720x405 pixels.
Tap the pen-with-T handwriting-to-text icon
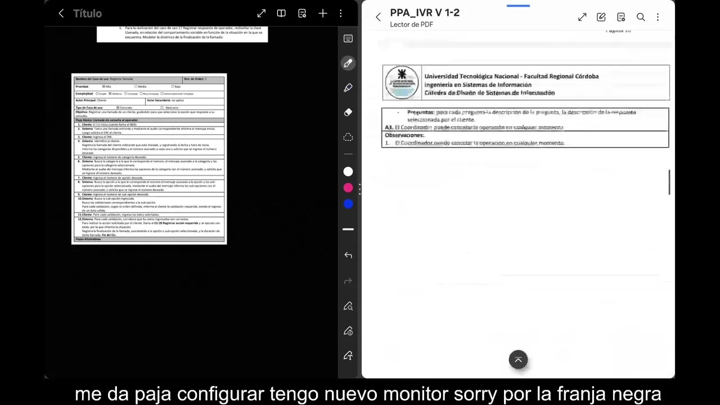pos(348,355)
